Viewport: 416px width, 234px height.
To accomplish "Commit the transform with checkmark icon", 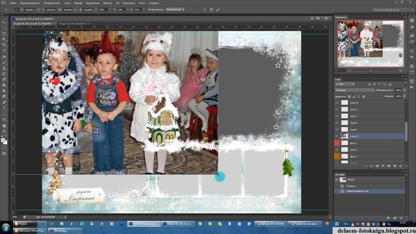I will [218, 10].
